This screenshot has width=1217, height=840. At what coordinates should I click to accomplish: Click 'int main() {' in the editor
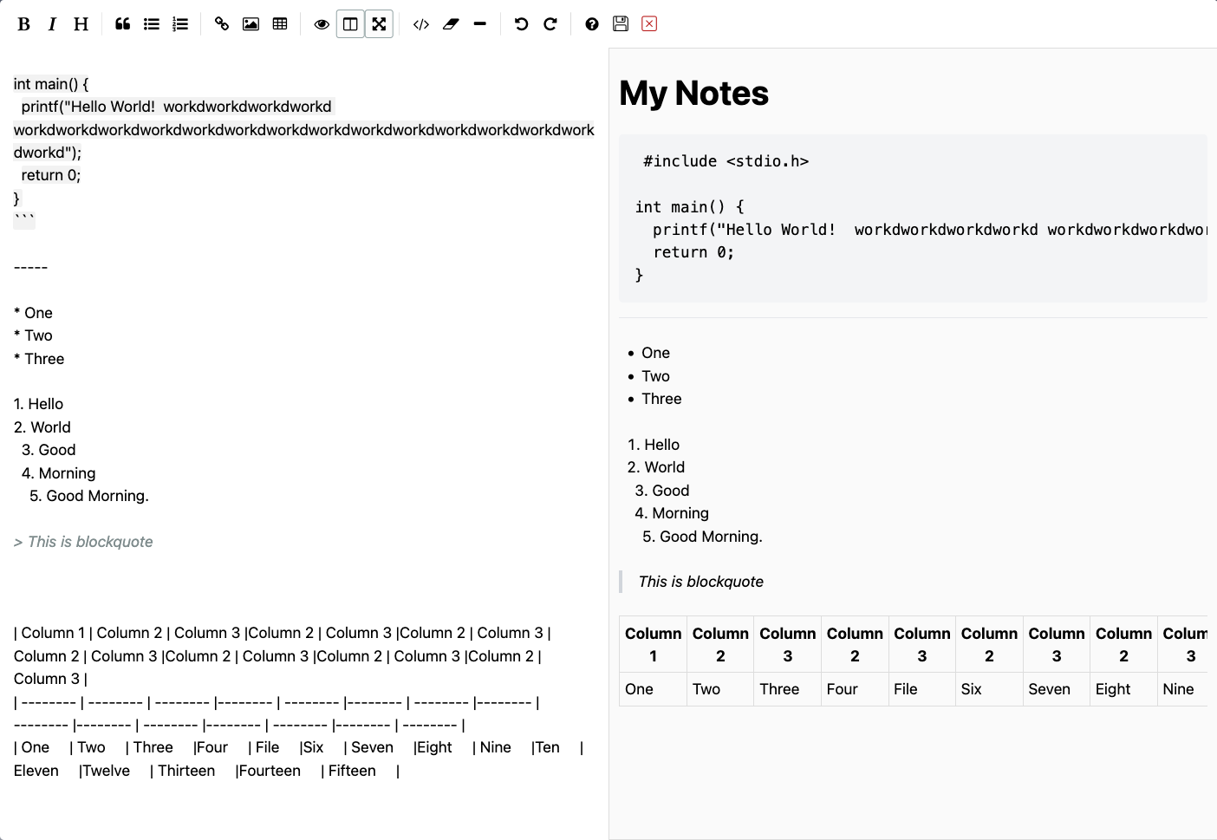tap(51, 84)
